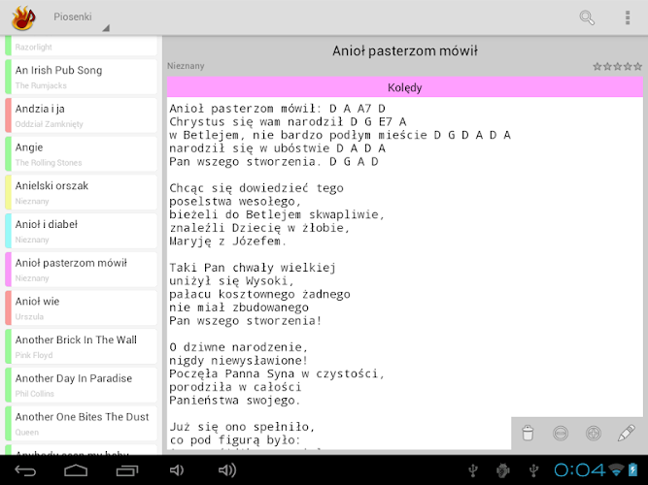This screenshot has width=648, height=485.
Task: Choose Anioł i diabeł from list
Action: 81,231
